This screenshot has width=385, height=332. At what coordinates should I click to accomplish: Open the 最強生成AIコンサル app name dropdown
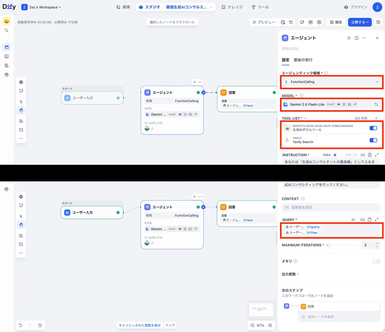[189, 7]
